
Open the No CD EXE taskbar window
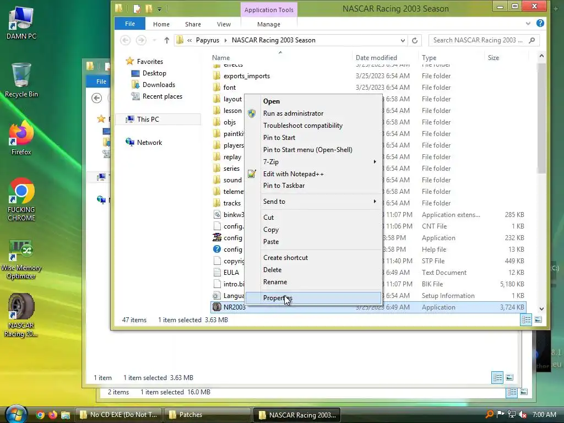point(118,415)
